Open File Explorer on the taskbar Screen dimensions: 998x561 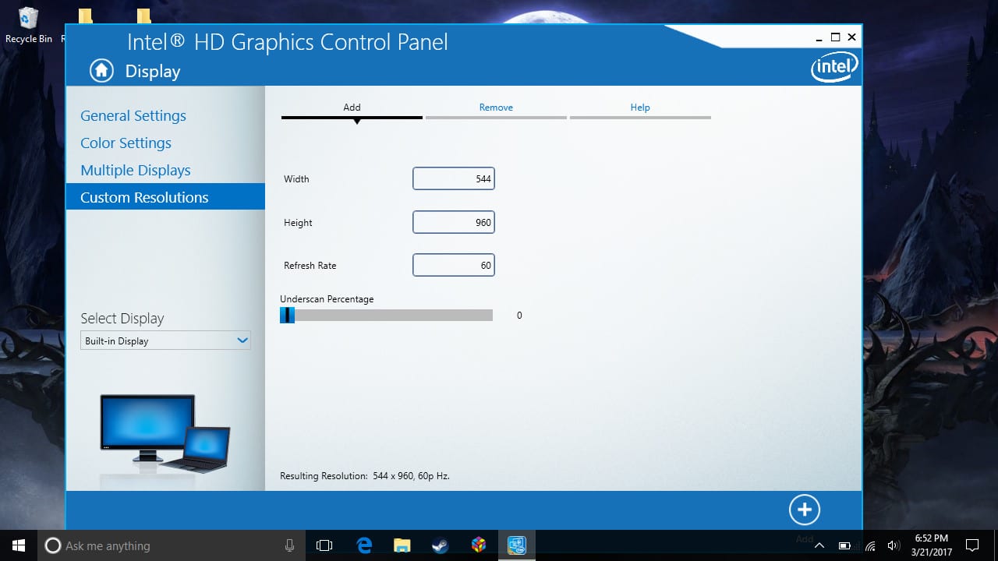(402, 545)
